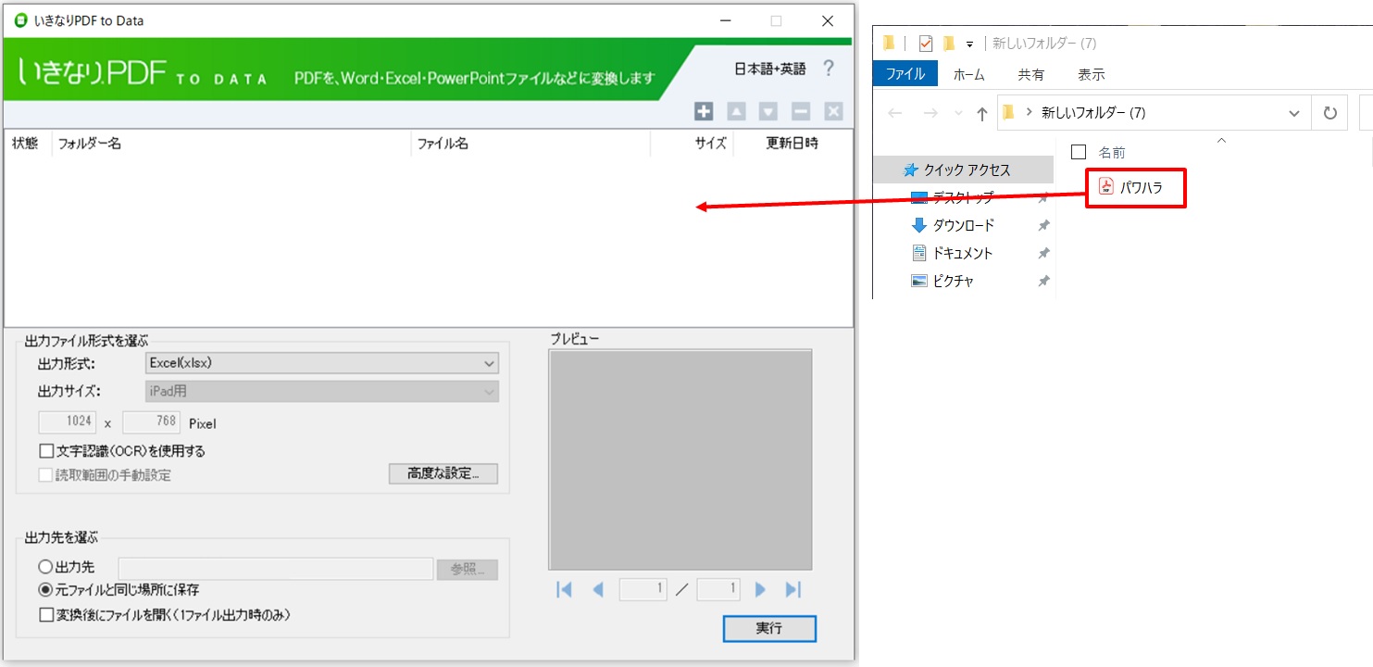This screenshot has width=1373, height=667.
Task: Open the 出力サイズ iPad用 dropdown
Action: [322, 391]
